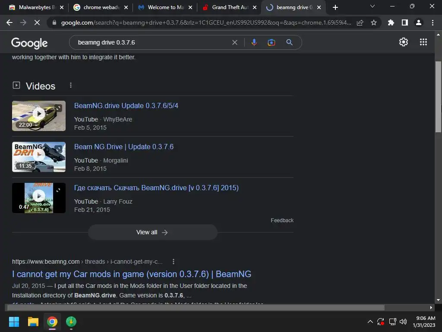Open the share page icon in address bar

[360, 22]
